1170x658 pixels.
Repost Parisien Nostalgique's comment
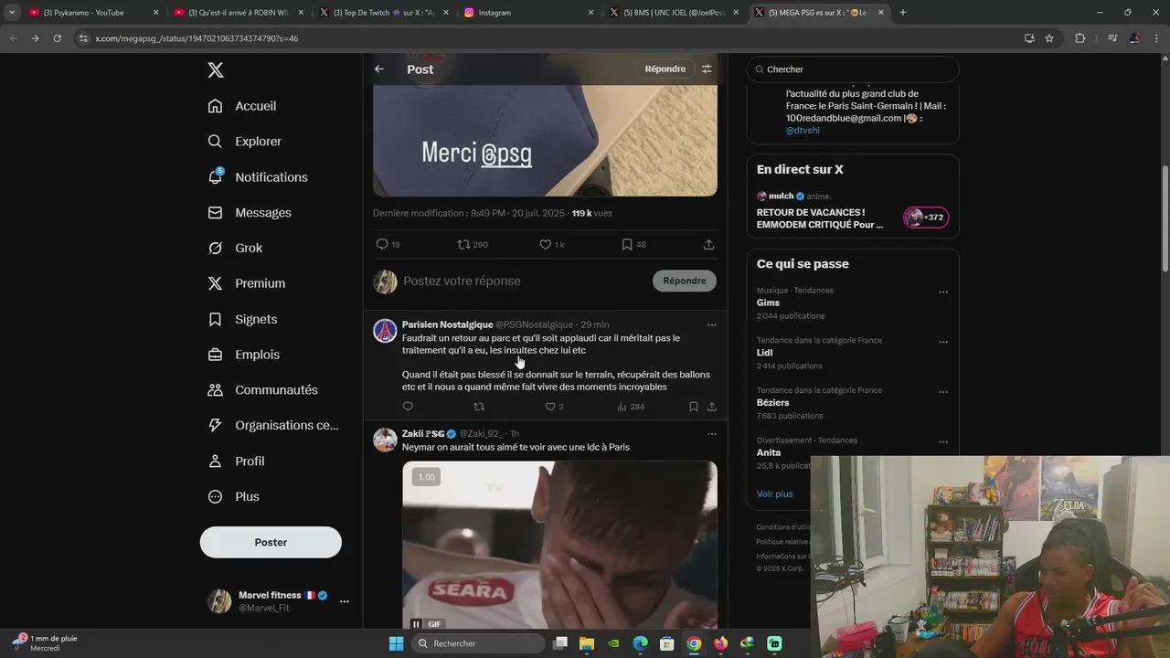coord(479,407)
